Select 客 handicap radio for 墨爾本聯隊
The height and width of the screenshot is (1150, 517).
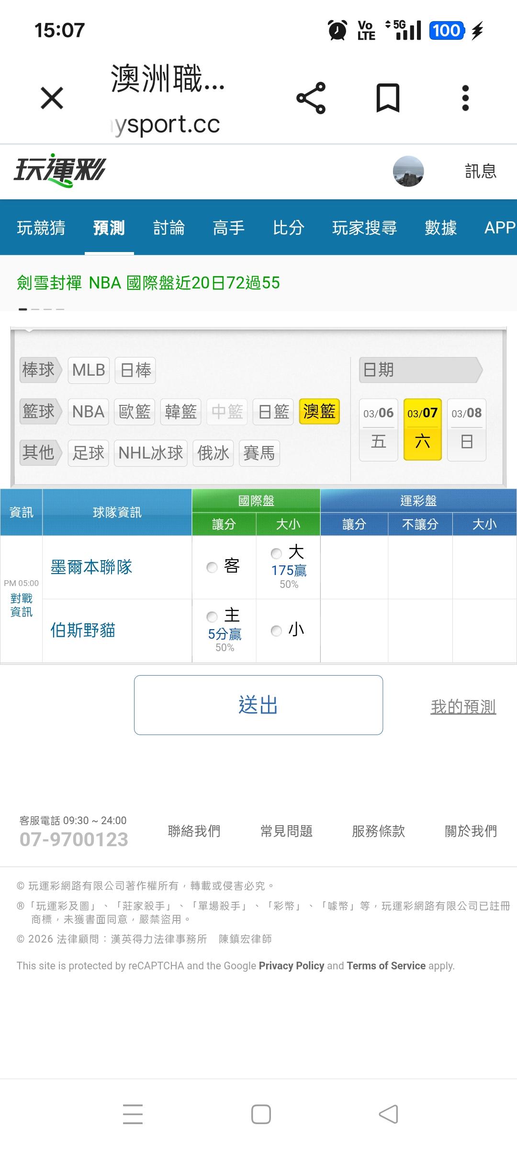tap(212, 567)
